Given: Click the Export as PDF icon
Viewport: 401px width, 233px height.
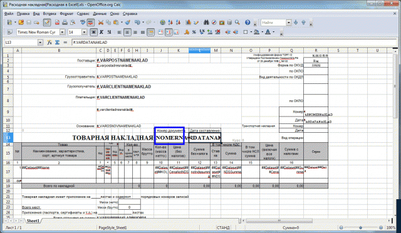Looking at the screenshot, I should coord(57,23).
